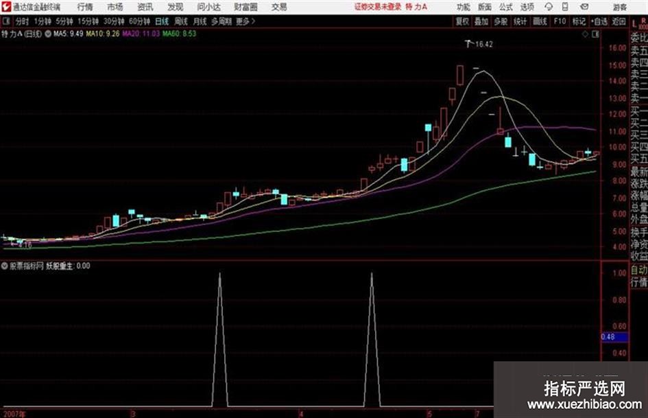The image size is (648, 418).
Task: Open the 财富圈 menu
Action: click(x=245, y=7)
